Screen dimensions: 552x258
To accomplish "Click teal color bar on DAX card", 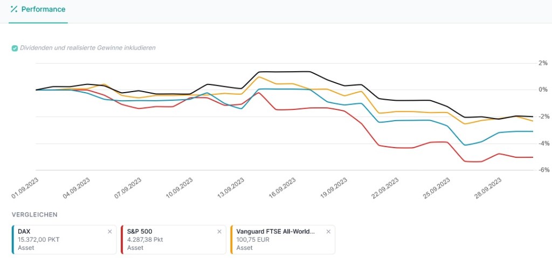I will 12,240.
